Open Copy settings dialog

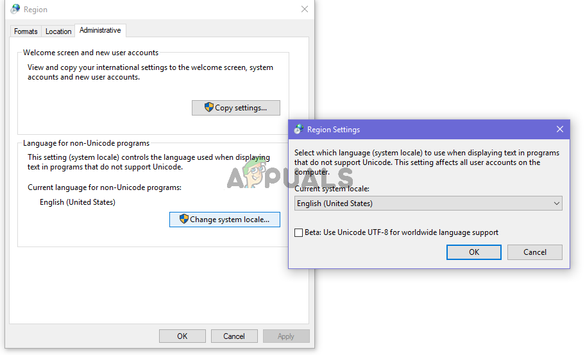coord(236,108)
